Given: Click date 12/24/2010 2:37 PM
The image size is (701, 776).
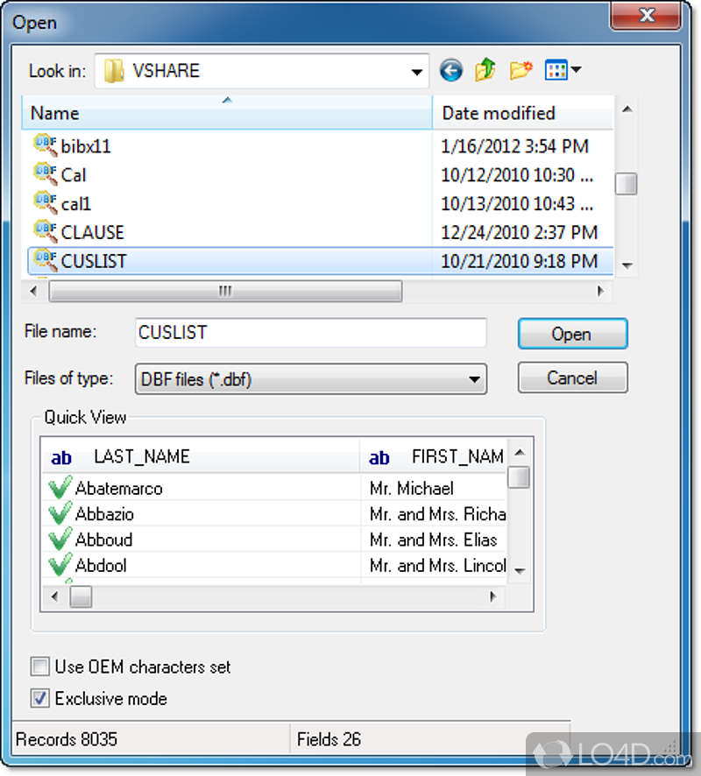Looking at the screenshot, I should click(x=520, y=233).
